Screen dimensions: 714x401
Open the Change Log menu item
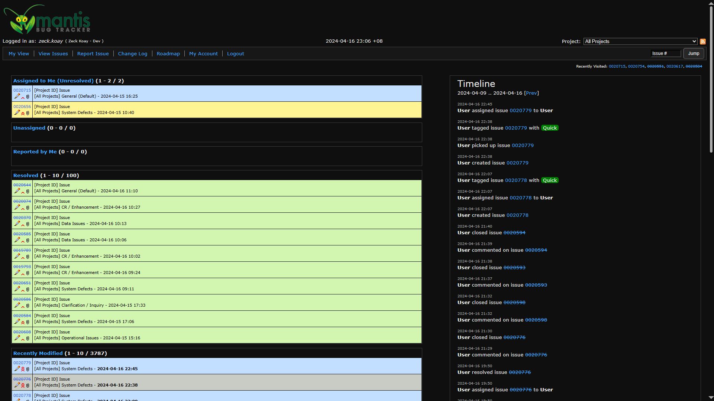coord(132,53)
